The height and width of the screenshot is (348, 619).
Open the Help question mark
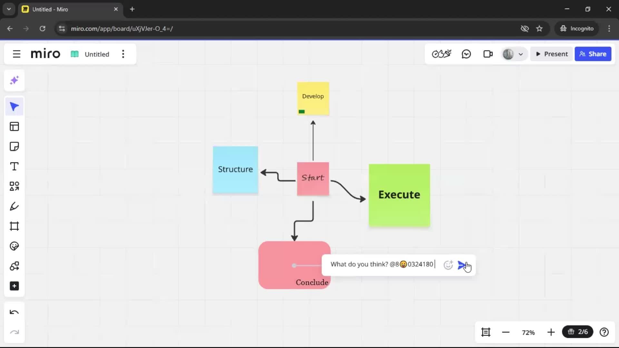(604, 332)
